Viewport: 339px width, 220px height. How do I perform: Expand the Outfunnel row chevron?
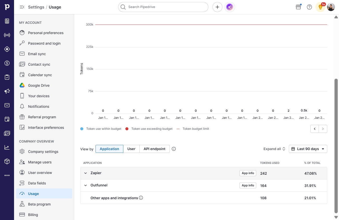(x=86, y=185)
